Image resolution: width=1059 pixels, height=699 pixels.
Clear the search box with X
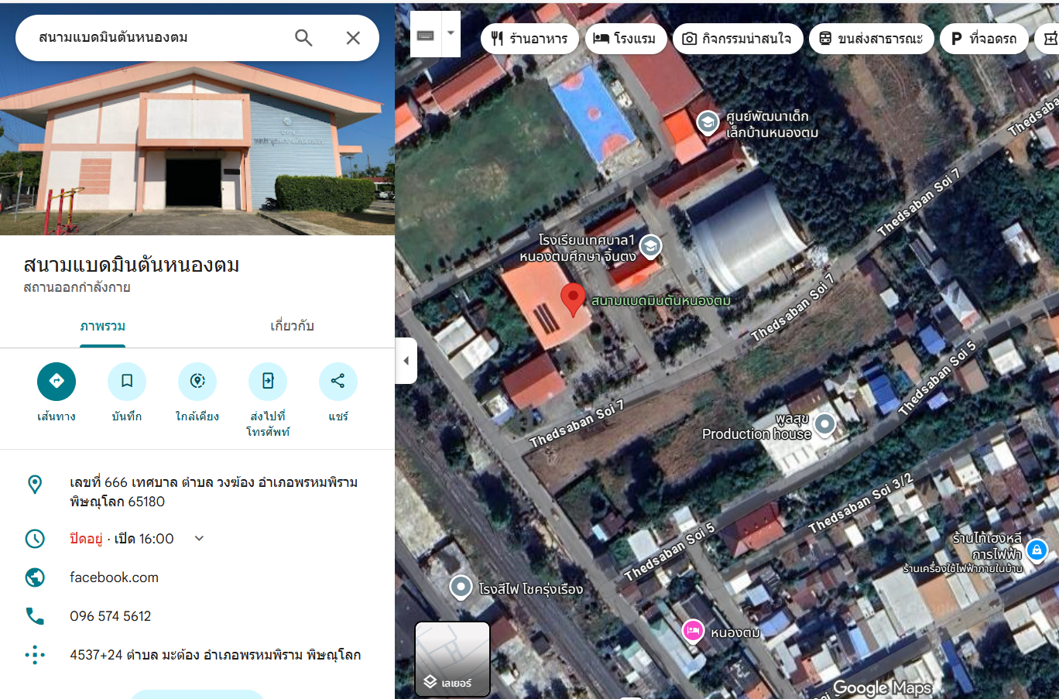[353, 38]
